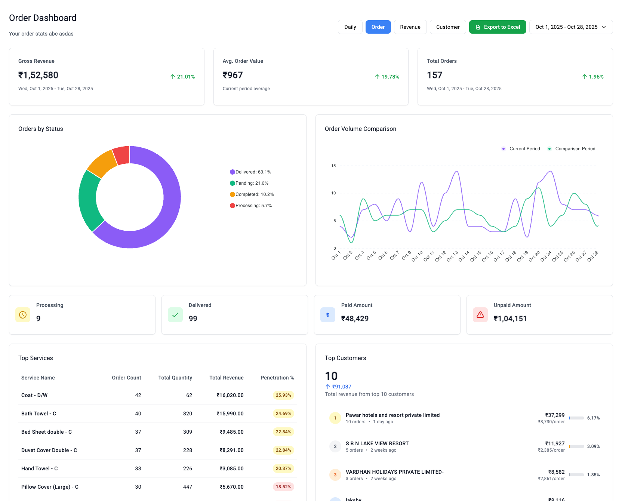Screen dimensions: 622x501
Task: Select the Daily view button
Action: [x=350, y=27]
